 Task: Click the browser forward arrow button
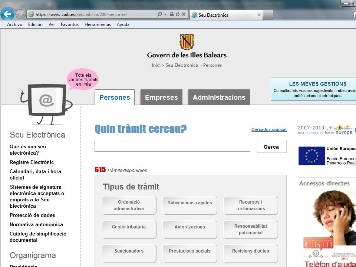20,14
